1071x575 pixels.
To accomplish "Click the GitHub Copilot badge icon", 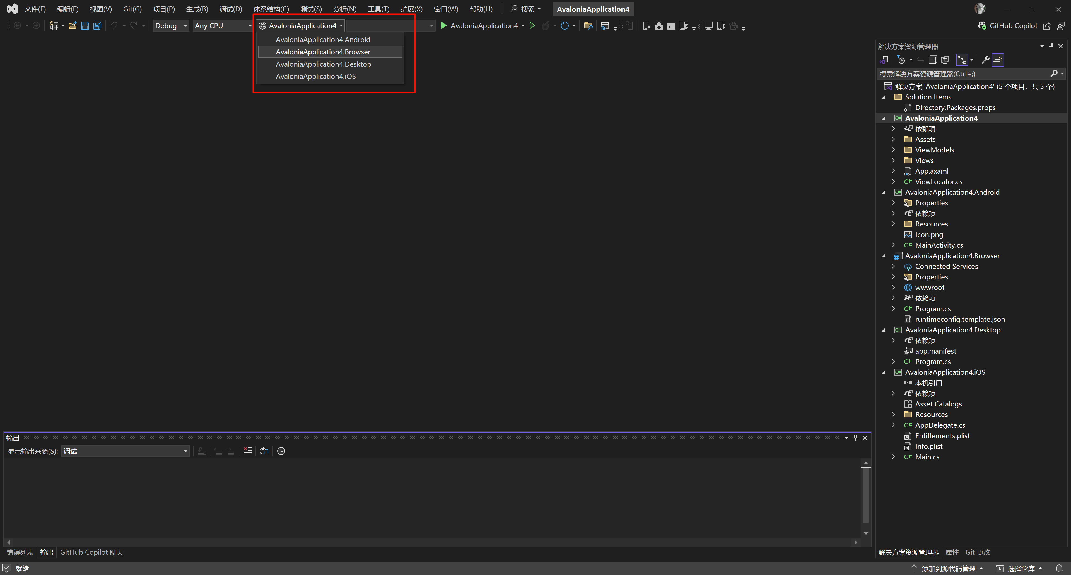I will click(x=982, y=26).
